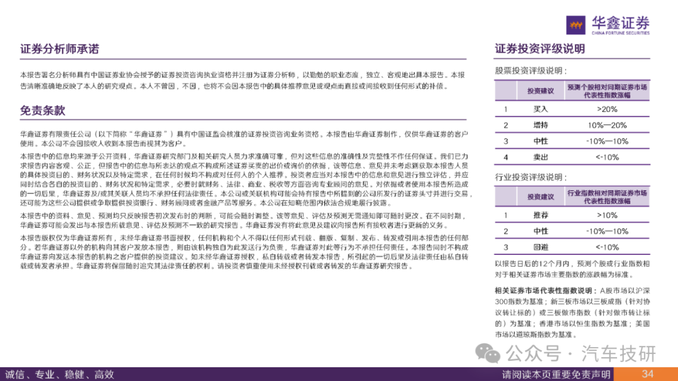Screen dimensions: 678x381
Task: Click the >20% value cell
Action: 607,109
